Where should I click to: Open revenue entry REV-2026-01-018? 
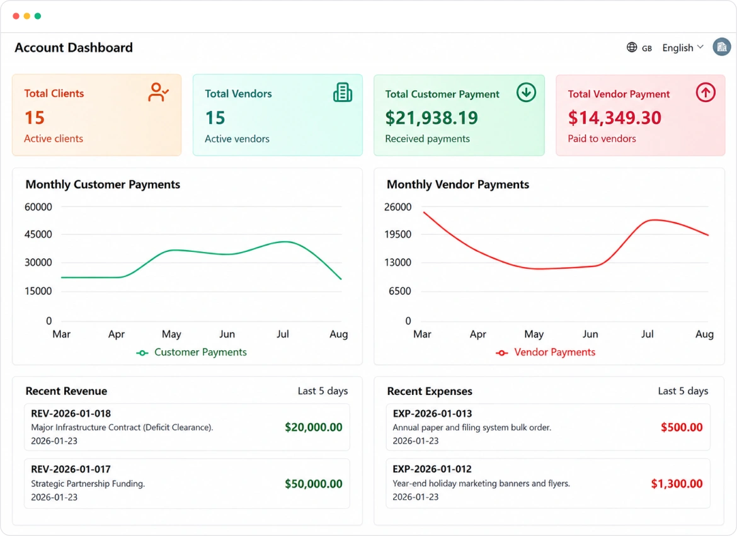click(187, 427)
